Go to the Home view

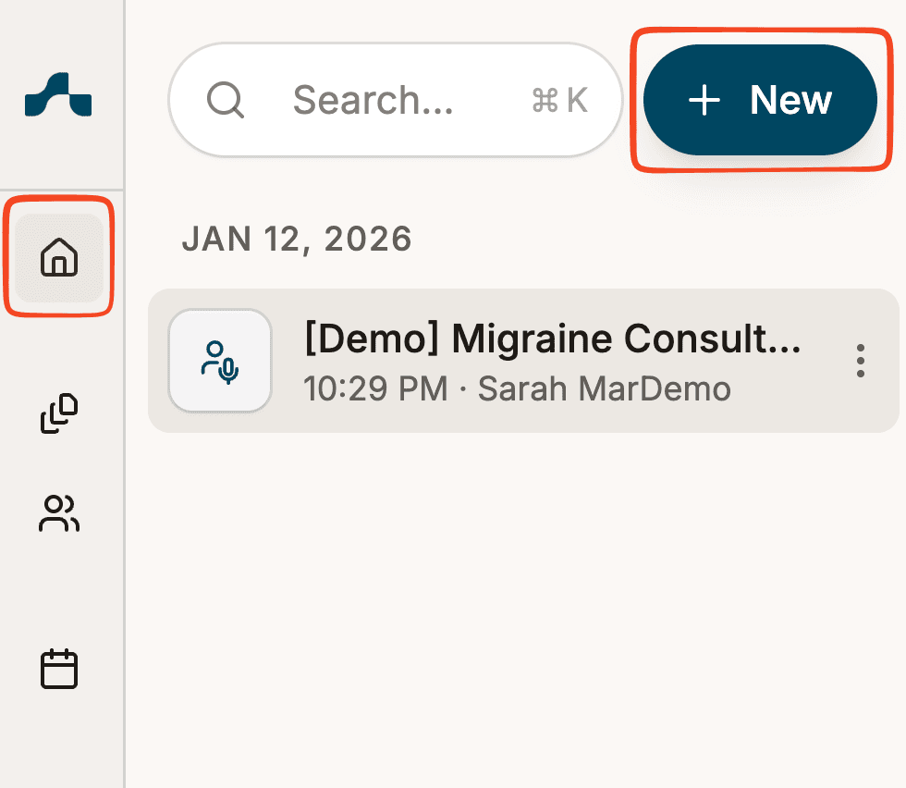[59, 256]
